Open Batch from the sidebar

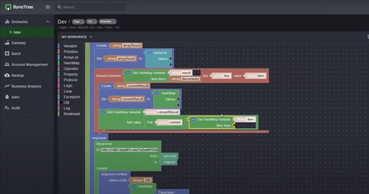point(16,54)
